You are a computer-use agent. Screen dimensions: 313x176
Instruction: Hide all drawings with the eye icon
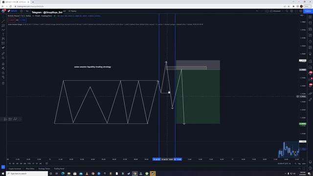point(3,77)
